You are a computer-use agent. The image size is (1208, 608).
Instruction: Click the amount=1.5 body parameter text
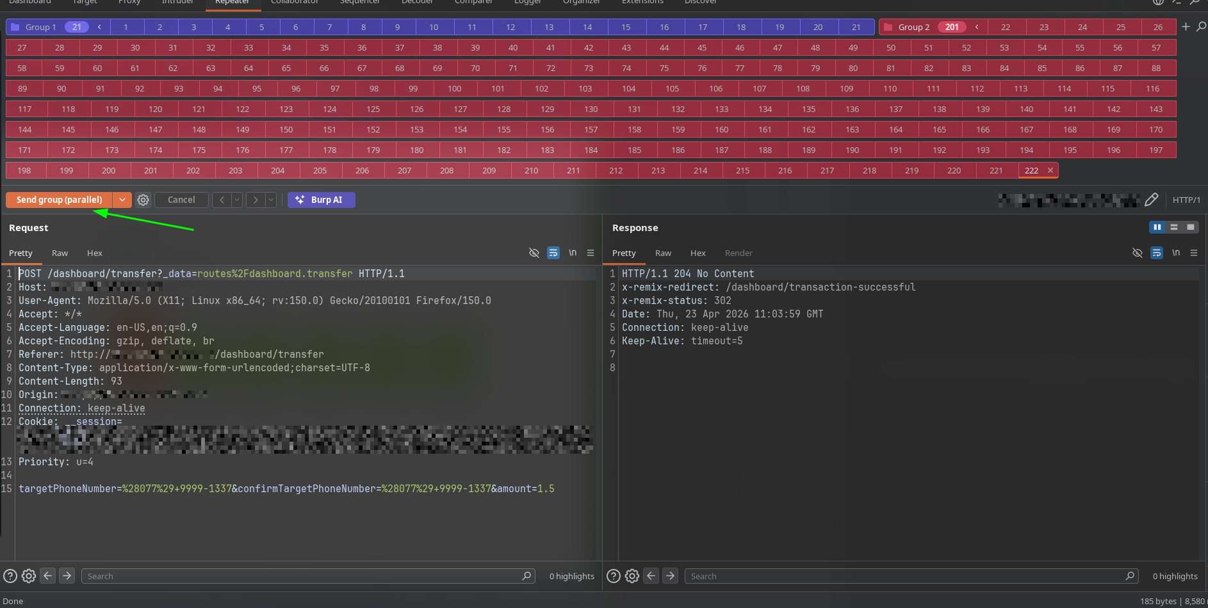[x=526, y=488]
